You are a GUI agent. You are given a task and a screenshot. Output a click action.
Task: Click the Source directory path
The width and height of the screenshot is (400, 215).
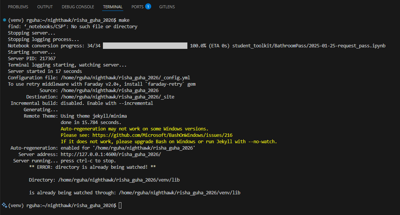(109, 91)
